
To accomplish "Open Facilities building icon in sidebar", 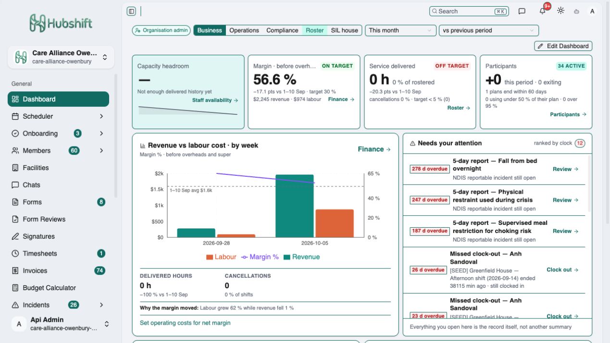I will click(x=15, y=168).
